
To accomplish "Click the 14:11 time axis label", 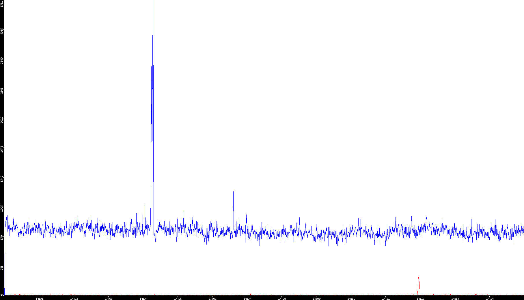I will 386,299.
